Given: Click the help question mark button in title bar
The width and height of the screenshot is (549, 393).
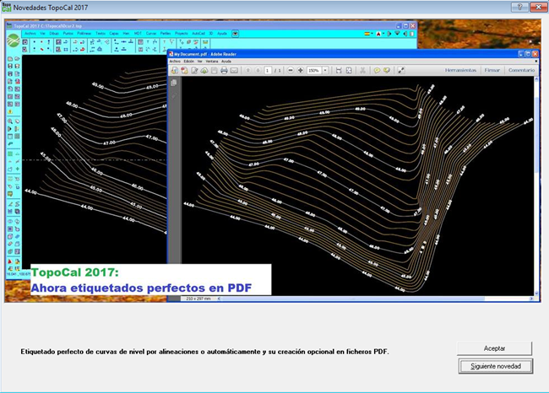Looking at the screenshot, I should click(x=519, y=7).
